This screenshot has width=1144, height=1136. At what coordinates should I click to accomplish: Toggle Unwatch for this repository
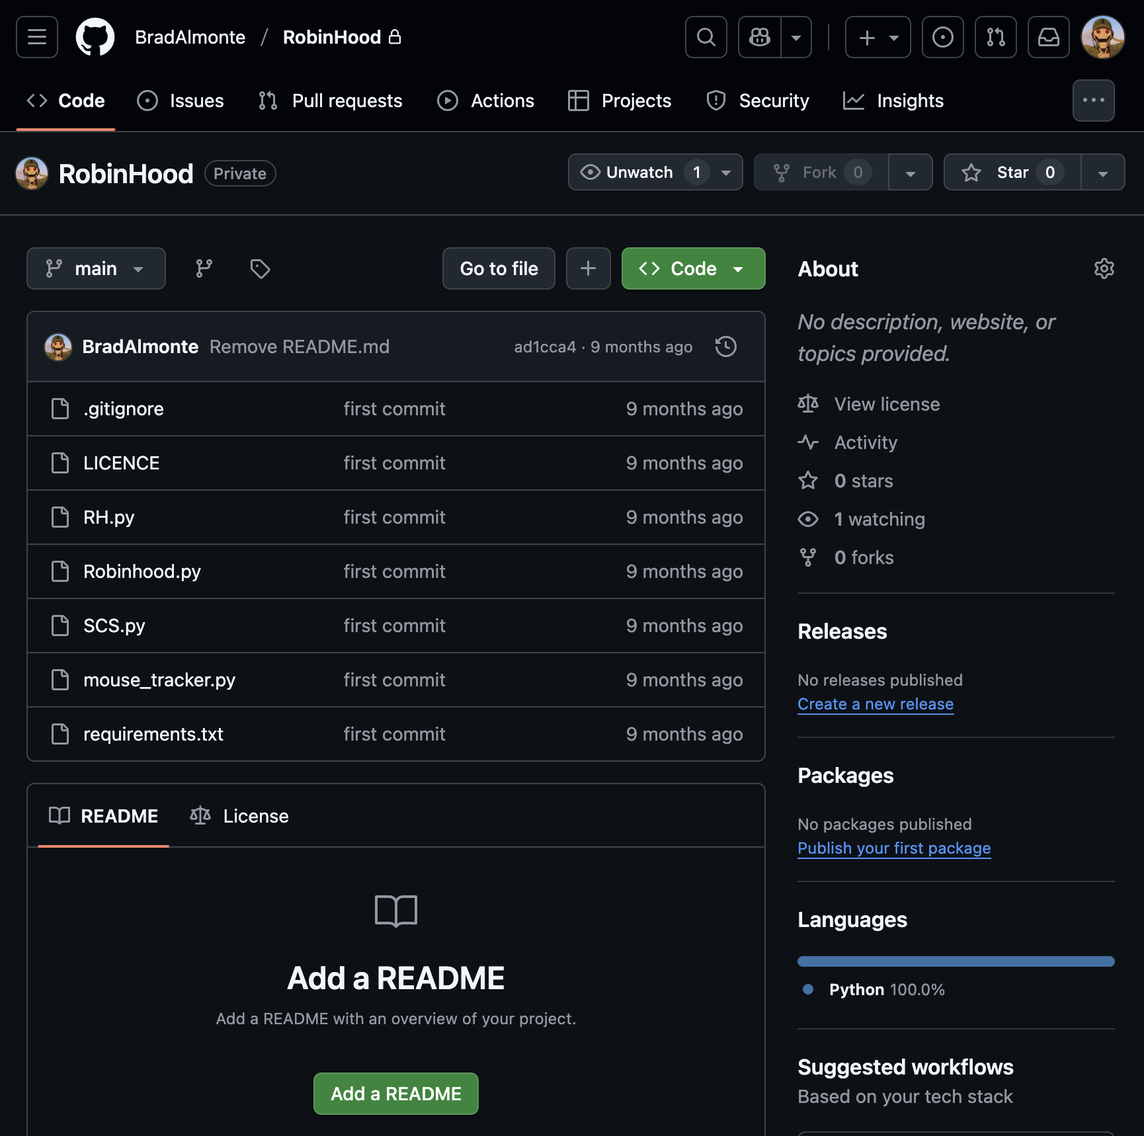(x=639, y=173)
